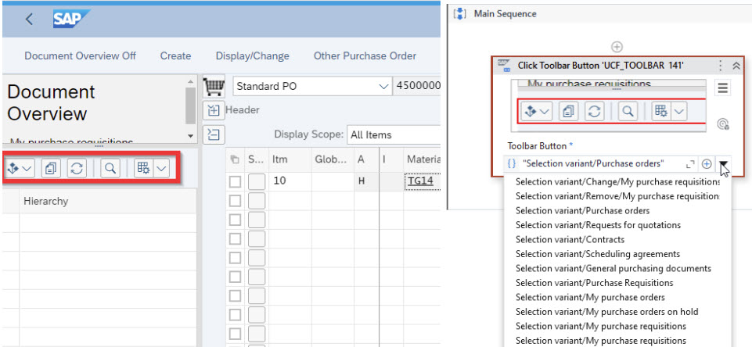This screenshot has width=752, height=347.
Task: Click the plus icon beside Toolbar Button field
Action: pyautogui.click(x=707, y=163)
